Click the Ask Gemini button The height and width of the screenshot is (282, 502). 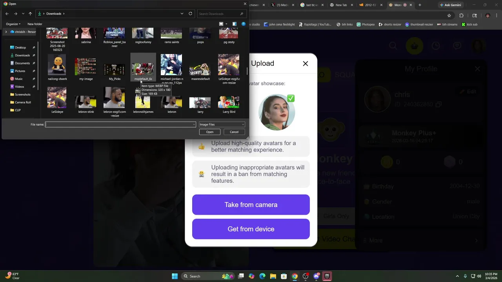(x=450, y=5)
